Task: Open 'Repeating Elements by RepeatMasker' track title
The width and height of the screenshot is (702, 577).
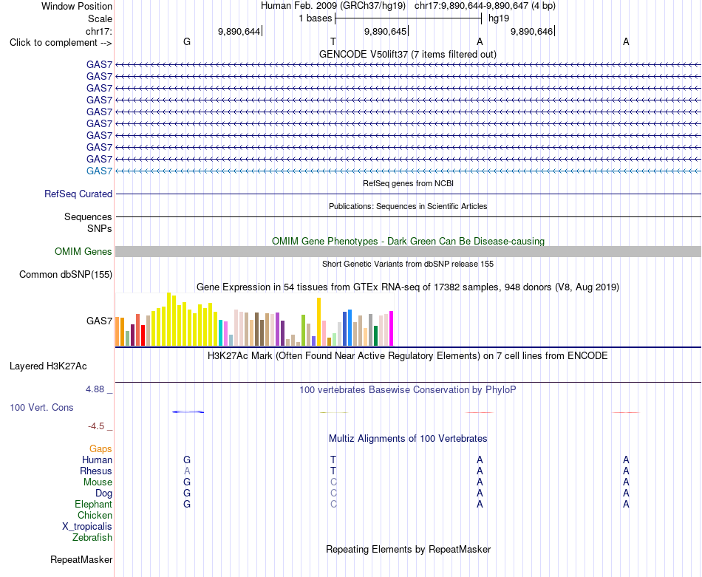Action: [408, 549]
